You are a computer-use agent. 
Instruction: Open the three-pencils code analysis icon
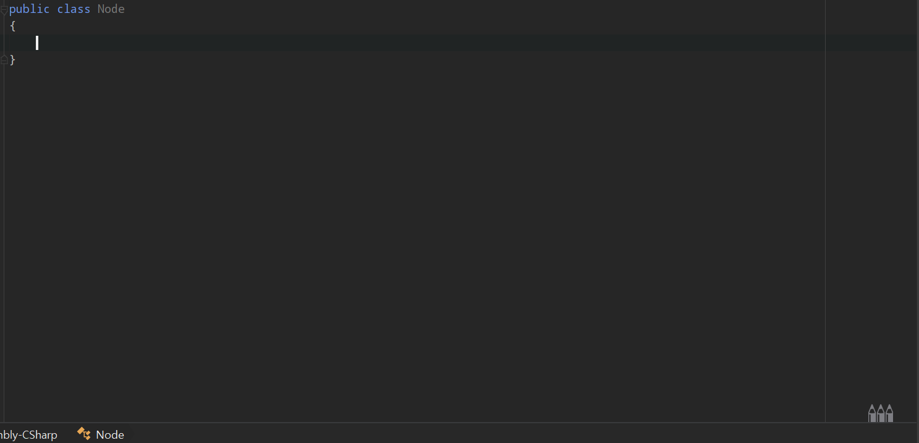click(881, 413)
